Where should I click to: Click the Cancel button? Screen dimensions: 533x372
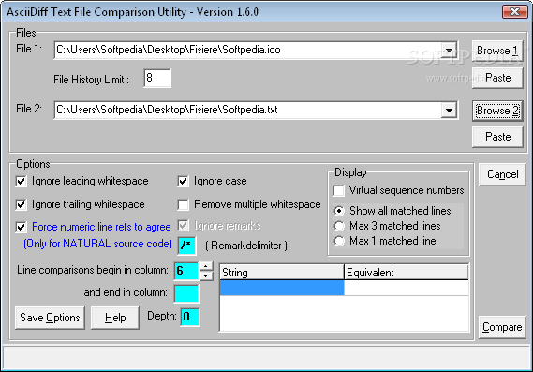502,174
